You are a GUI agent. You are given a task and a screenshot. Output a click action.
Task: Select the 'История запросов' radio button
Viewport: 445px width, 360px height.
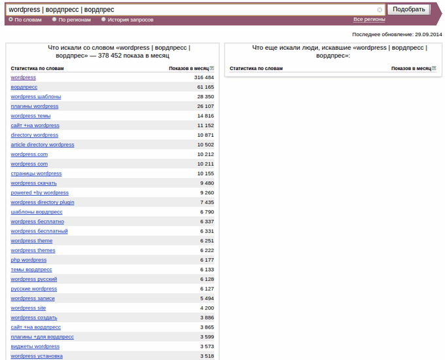[103, 20]
